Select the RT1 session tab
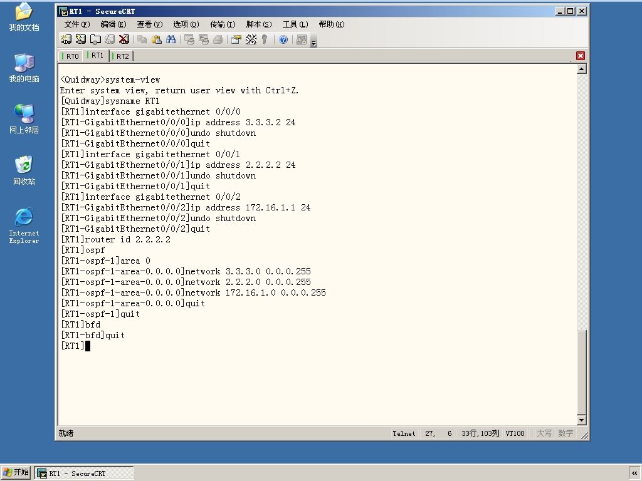The height and width of the screenshot is (481, 642). (x=97, y=55)
